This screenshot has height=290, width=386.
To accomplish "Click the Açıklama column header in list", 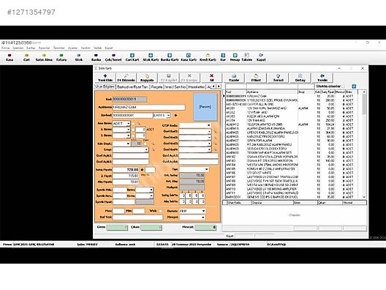I will [x=272, y=92].
